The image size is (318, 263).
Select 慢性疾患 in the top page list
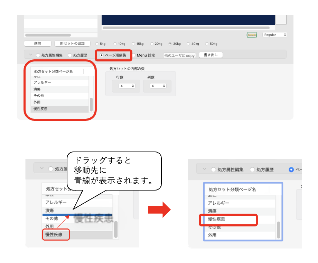coord(59,109)
